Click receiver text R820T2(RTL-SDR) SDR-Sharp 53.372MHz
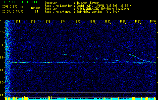The height and width of the screenshot is (100, 158). point(103,9)
